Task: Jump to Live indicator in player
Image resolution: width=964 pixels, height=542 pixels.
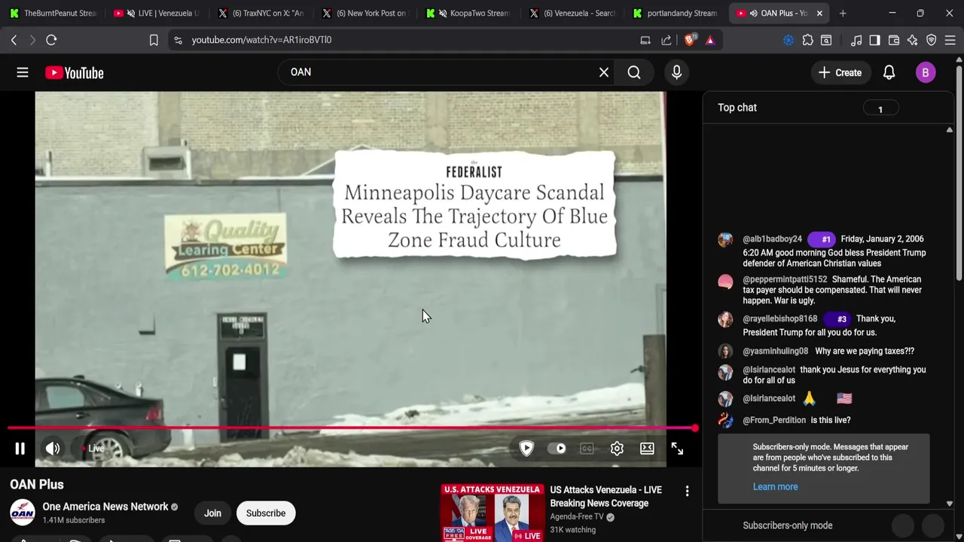Action: (93, 449)
